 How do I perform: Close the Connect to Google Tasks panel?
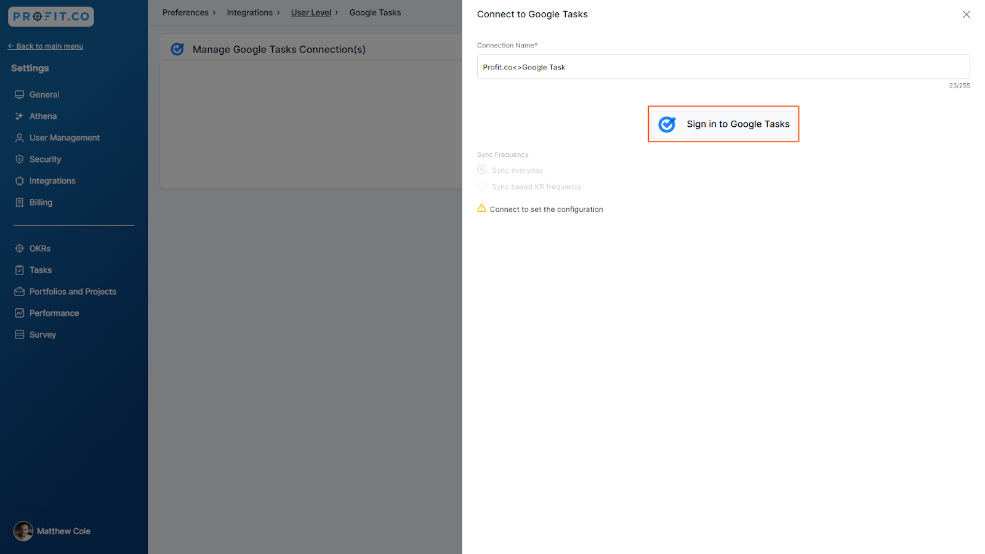(967, 14)
